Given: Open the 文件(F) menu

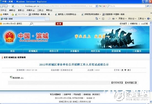Looking at the screenshot, I should coord(3,10).
